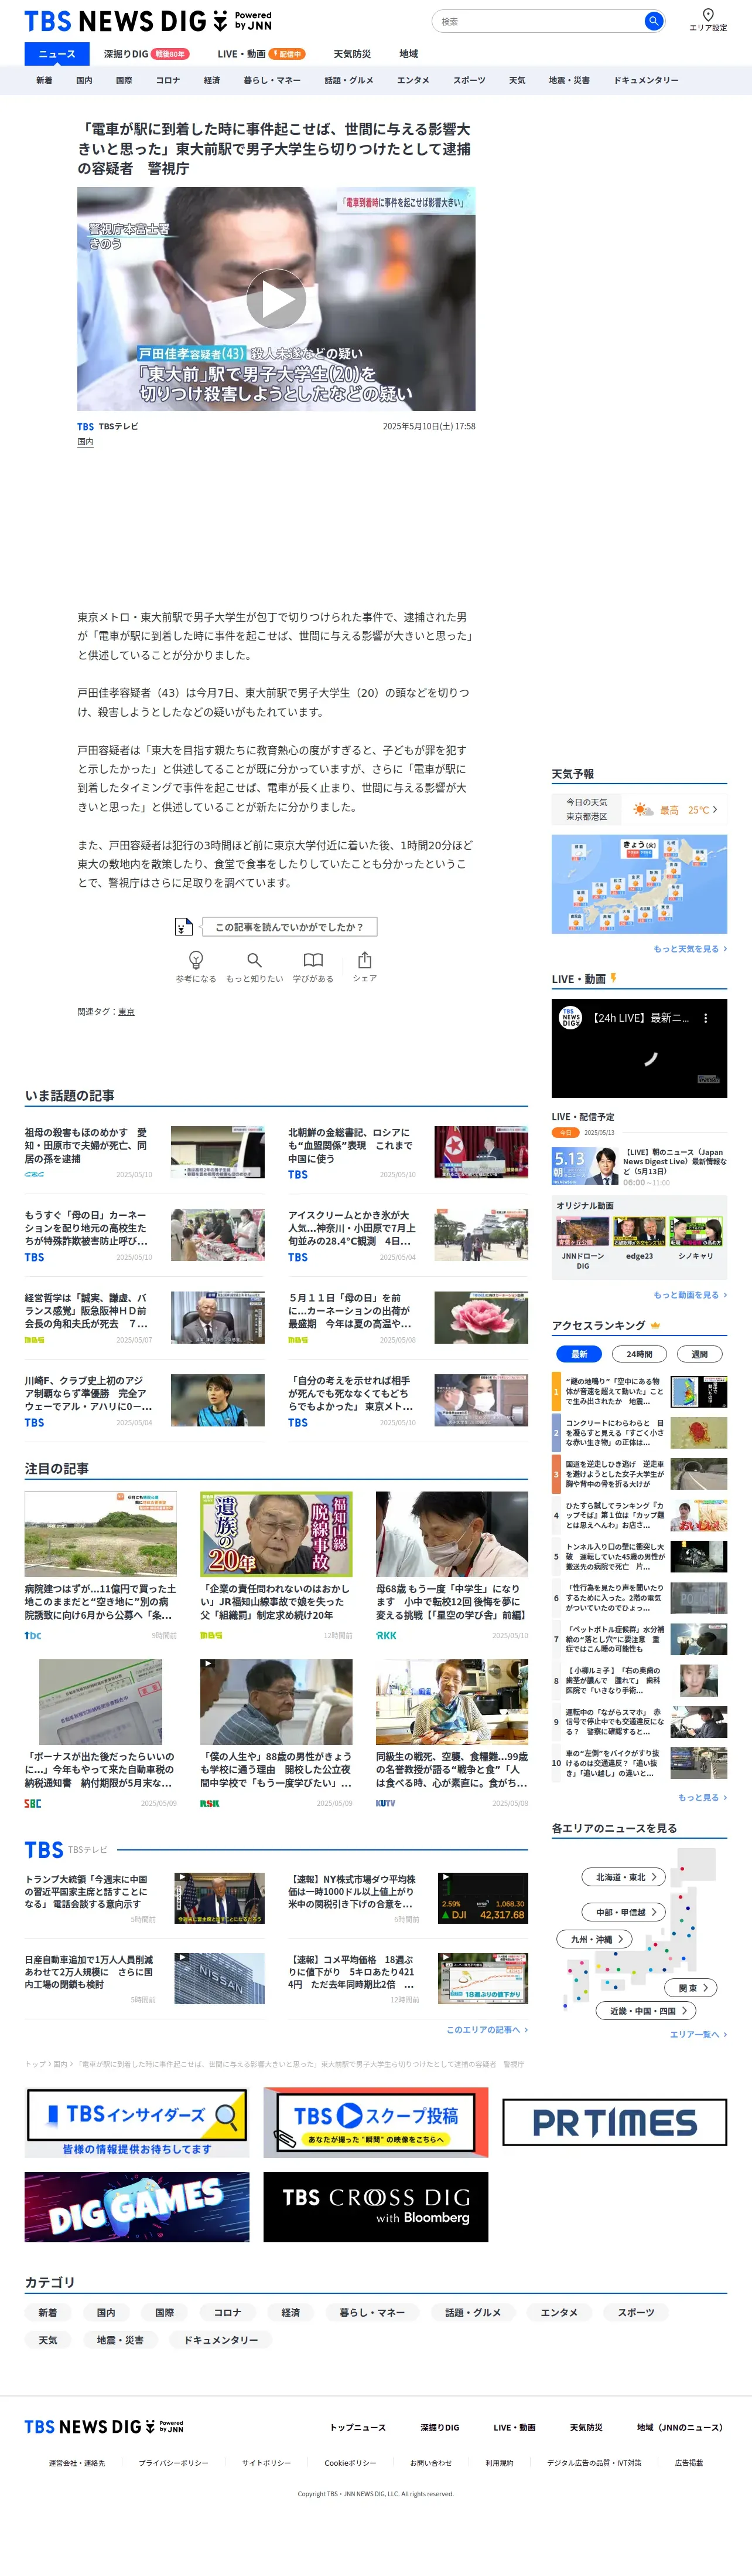Click the 参考になる lightbulb icon

[x=196, y=960]
